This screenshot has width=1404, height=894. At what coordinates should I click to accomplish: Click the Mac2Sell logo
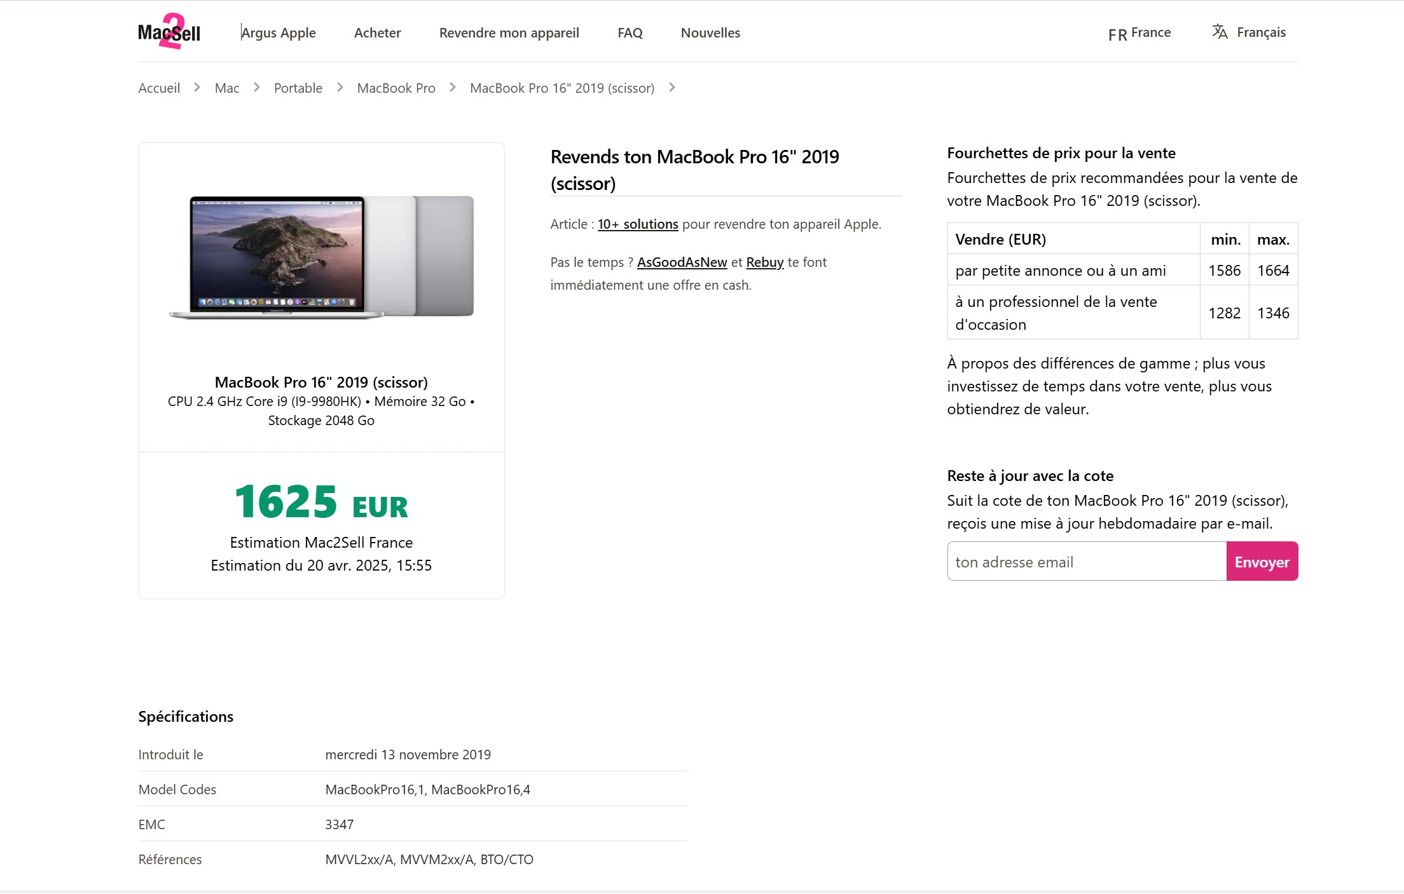click(169, 32)
